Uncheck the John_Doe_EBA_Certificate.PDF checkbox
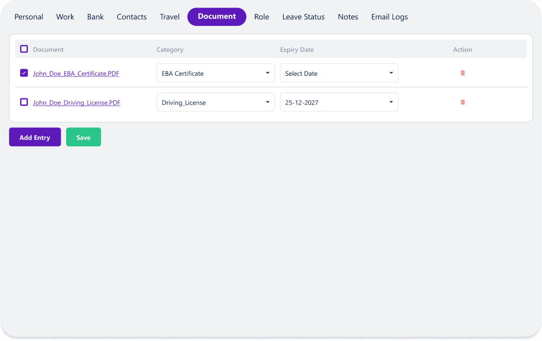The width and height of the screenshot is (542, 341). 24,73
